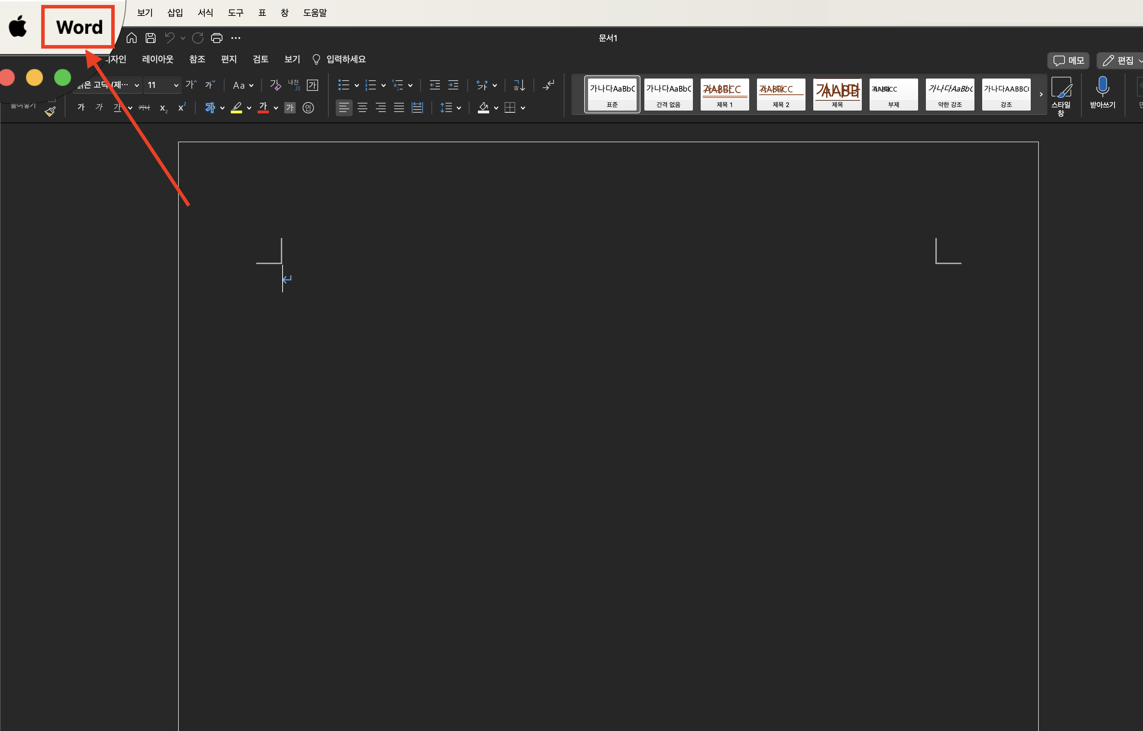The image size is (1143, 731).
Task: Toggle subscript formatting
Action: click(163, 108)
